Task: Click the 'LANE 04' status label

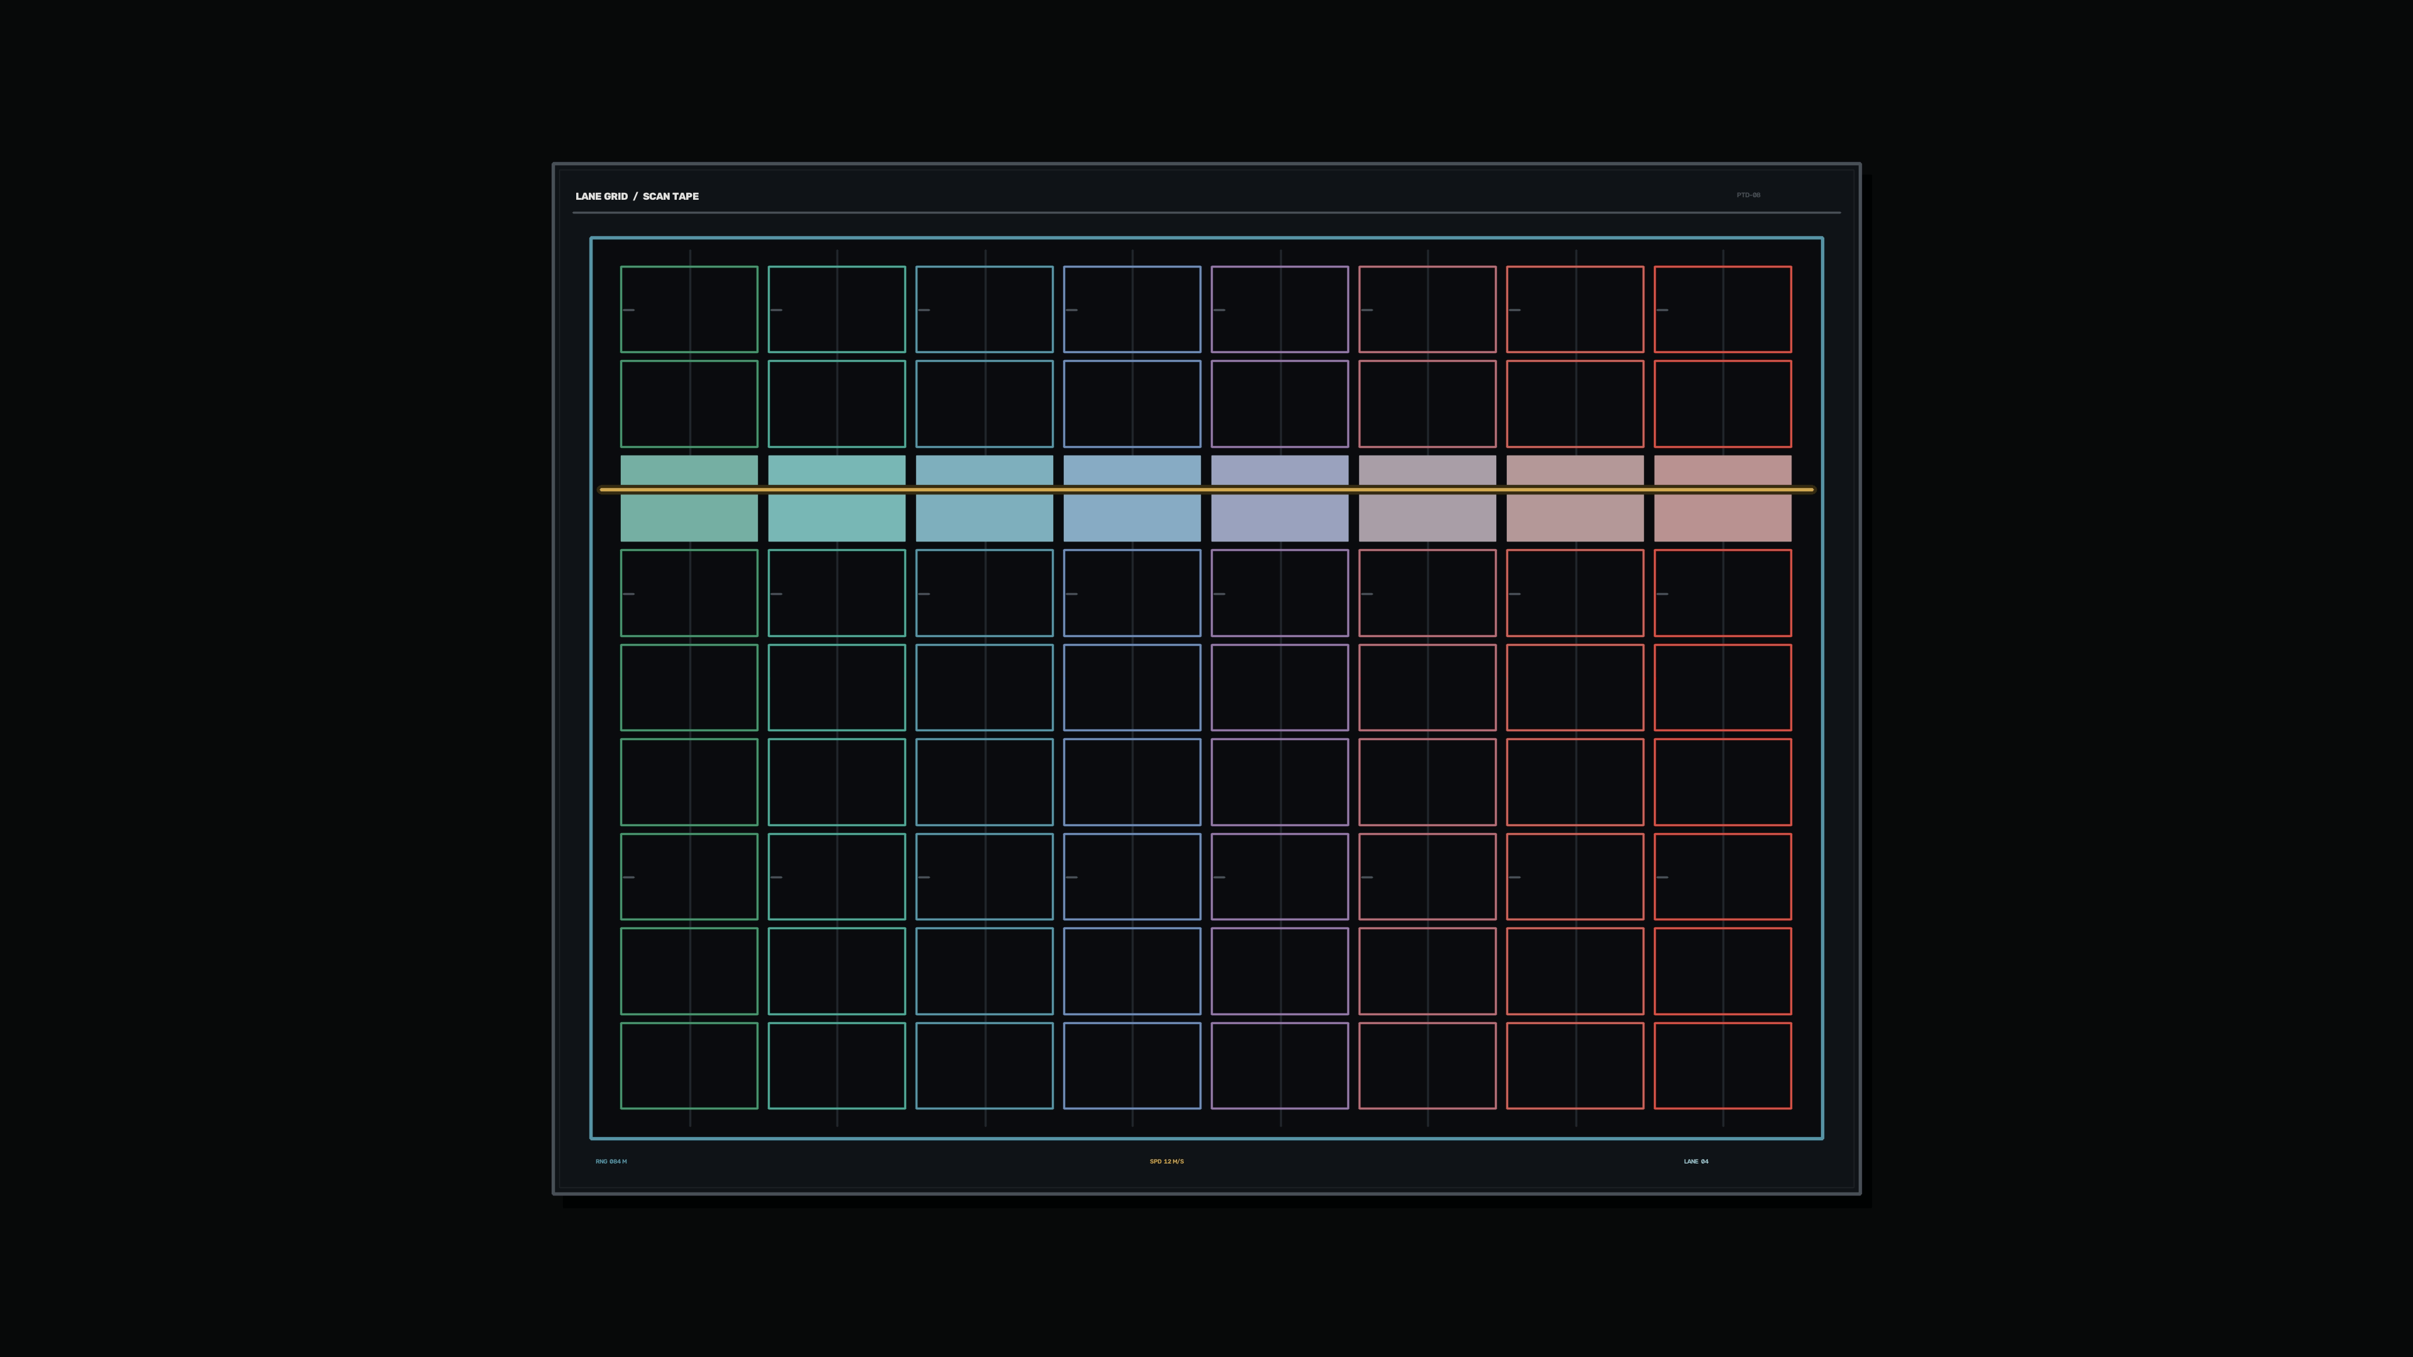Action: pos(1695,1161)
